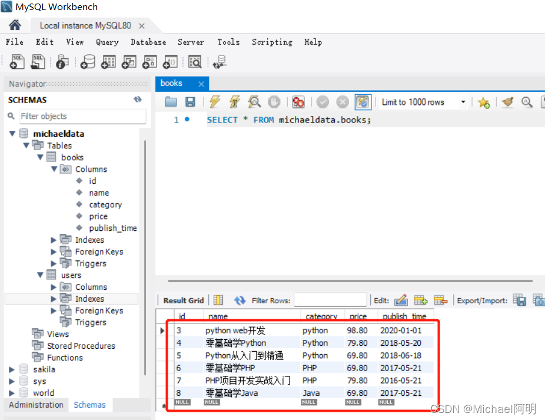Open the Scripting menu
Image resolution: width=545 pixels, height=420 pixels.
click(x=272, y=42)
